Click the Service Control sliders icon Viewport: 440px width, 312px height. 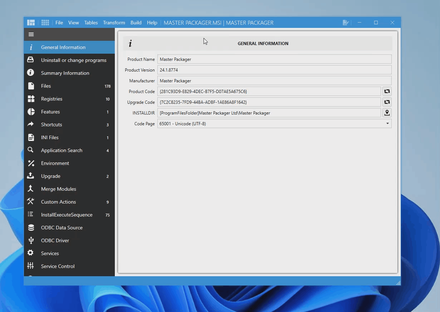pyautogui.click(x=31, y=266)
